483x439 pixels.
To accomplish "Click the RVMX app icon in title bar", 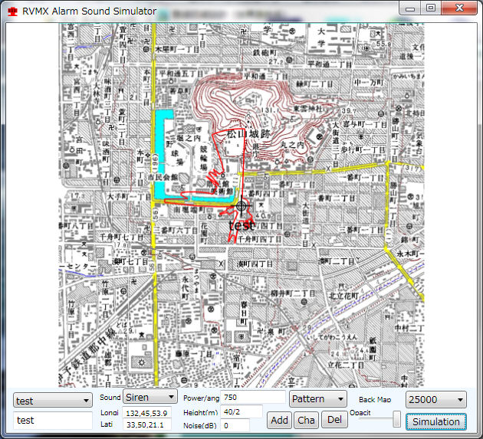I will pos(11,11).
